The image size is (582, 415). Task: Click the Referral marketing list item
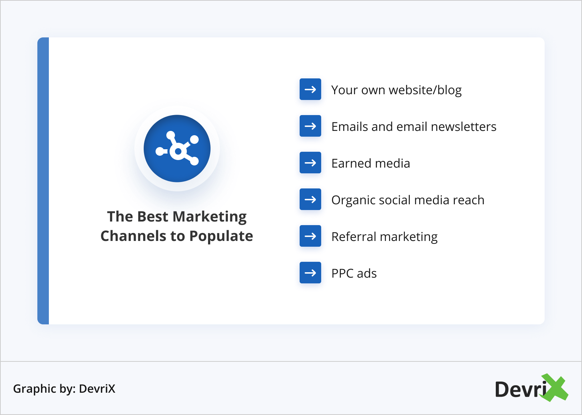(x=384, y=237)
